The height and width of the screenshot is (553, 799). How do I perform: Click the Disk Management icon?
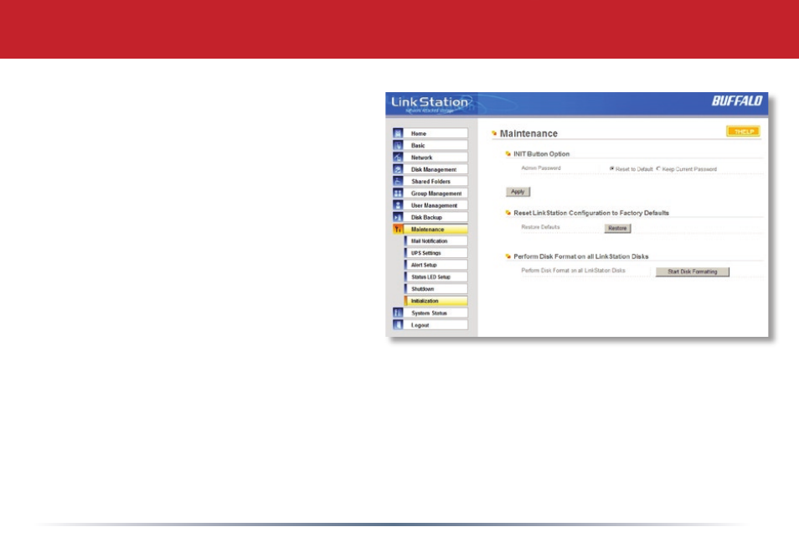[x=398, y=169]
